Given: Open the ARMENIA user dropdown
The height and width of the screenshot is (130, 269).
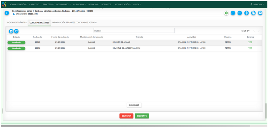Looking at the screenshot, I should click(257, 4).
